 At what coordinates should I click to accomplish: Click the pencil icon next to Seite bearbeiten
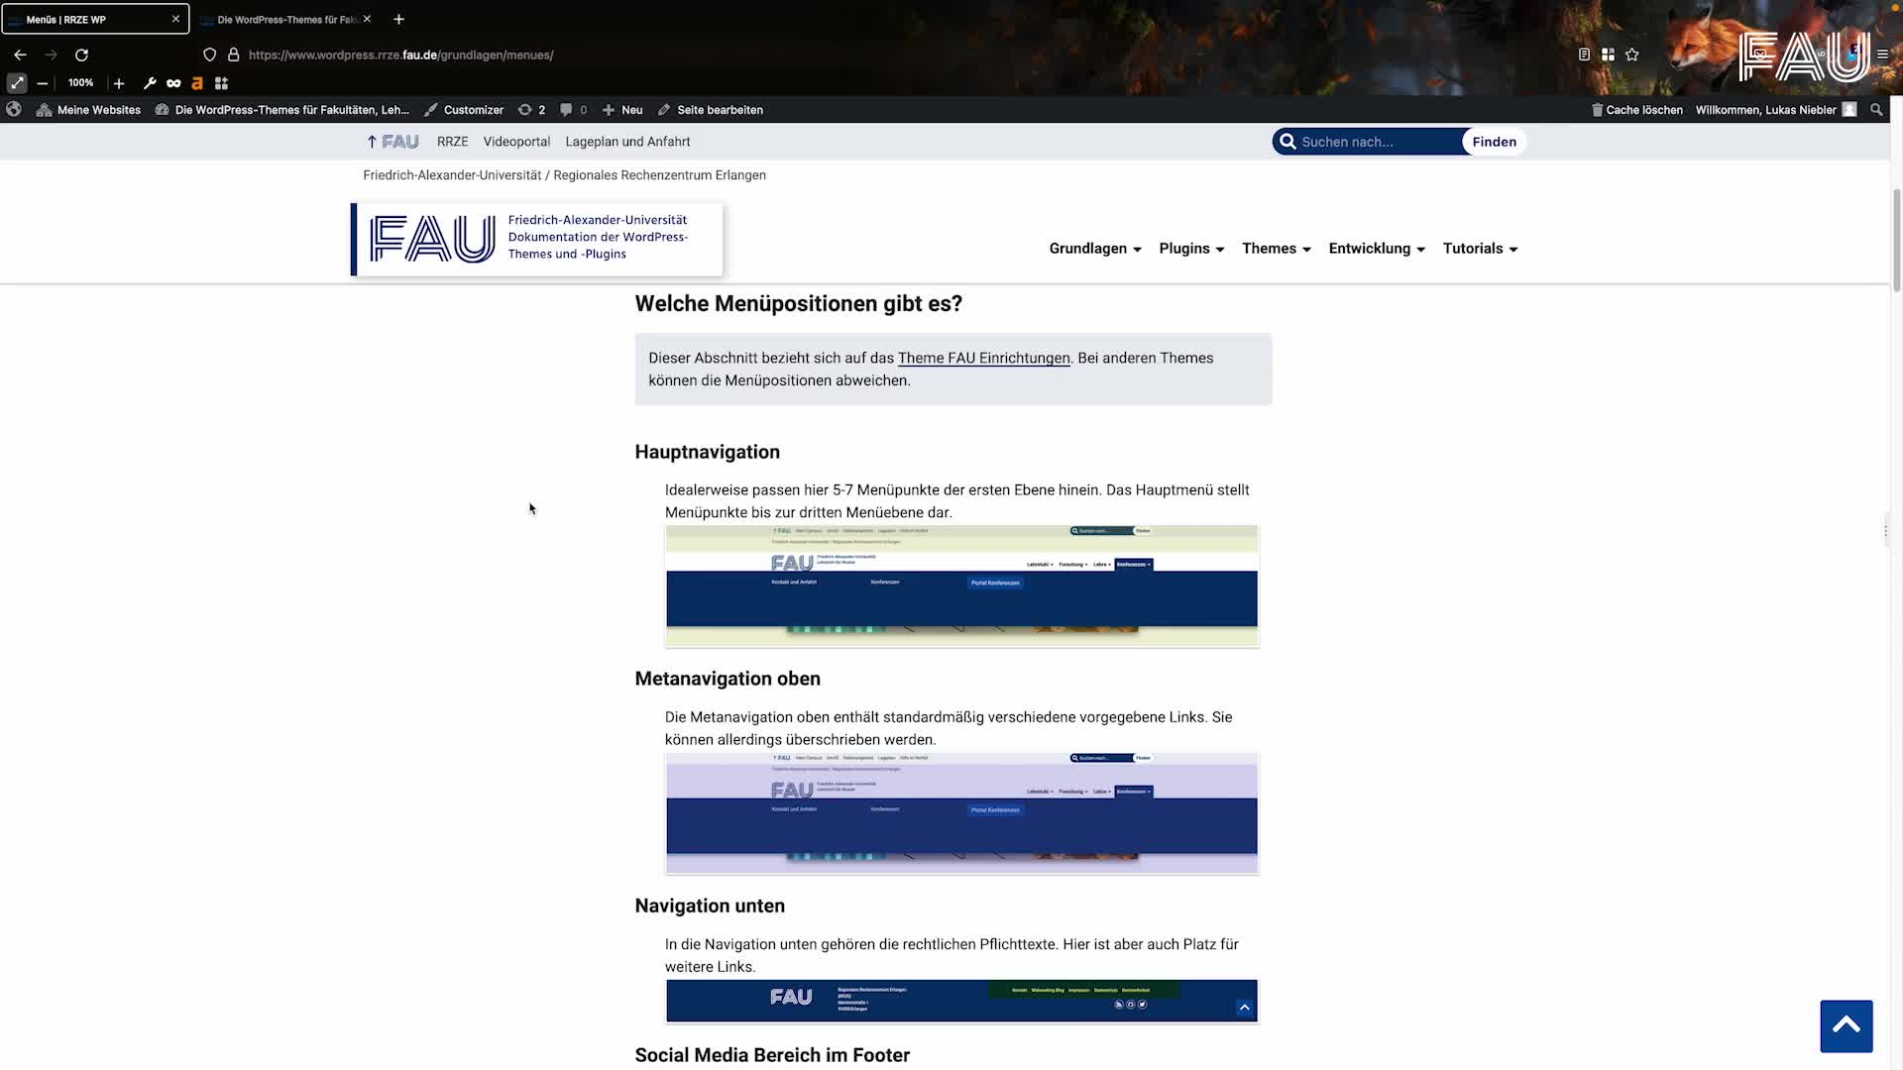(x=663, y=110)
